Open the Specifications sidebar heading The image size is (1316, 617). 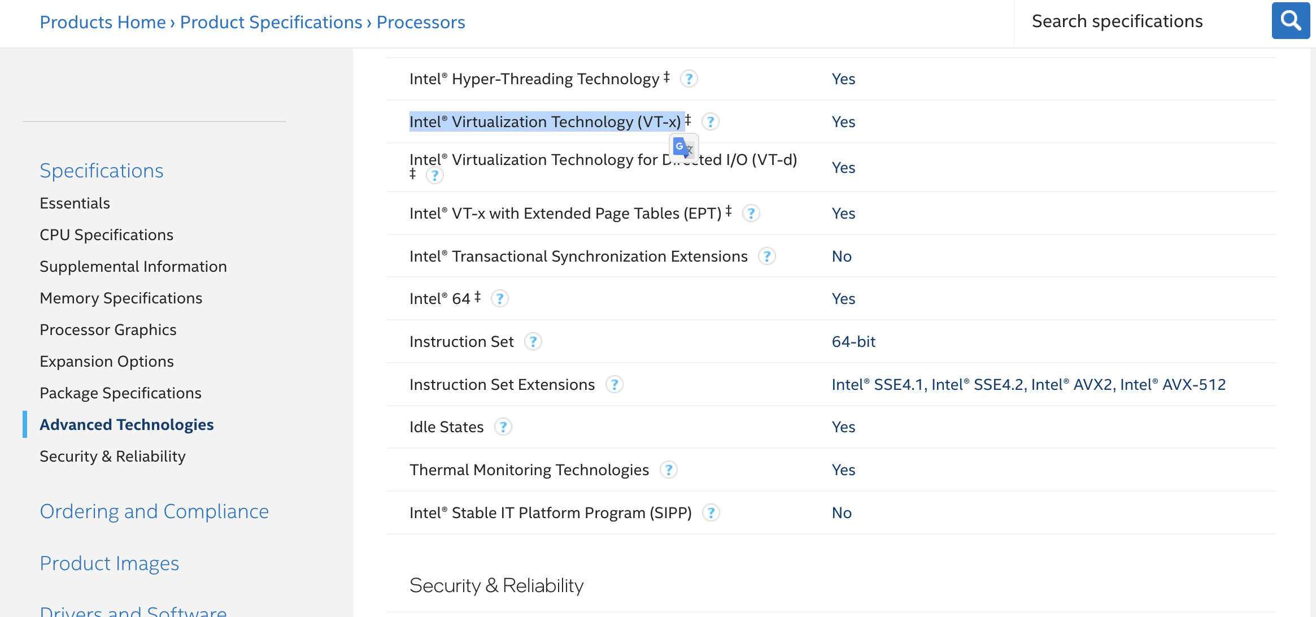pyautogui.click(x=102, y=171)
